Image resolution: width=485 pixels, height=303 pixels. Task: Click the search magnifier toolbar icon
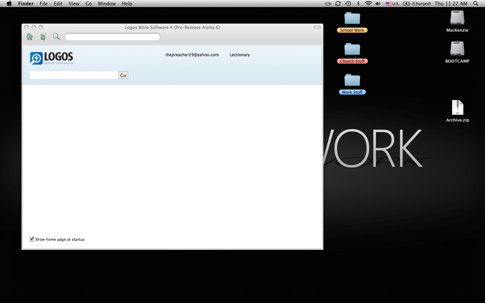coord(56,37)
